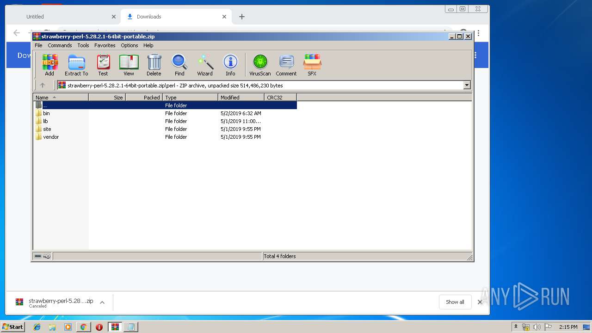The width and height of the screenshot is (592, 333).
Task: Close the Untitled browser tab
Action: 114,17
